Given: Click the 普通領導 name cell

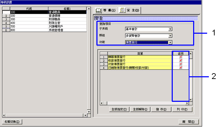Looking at the screenshot, I should click(67, 16).
